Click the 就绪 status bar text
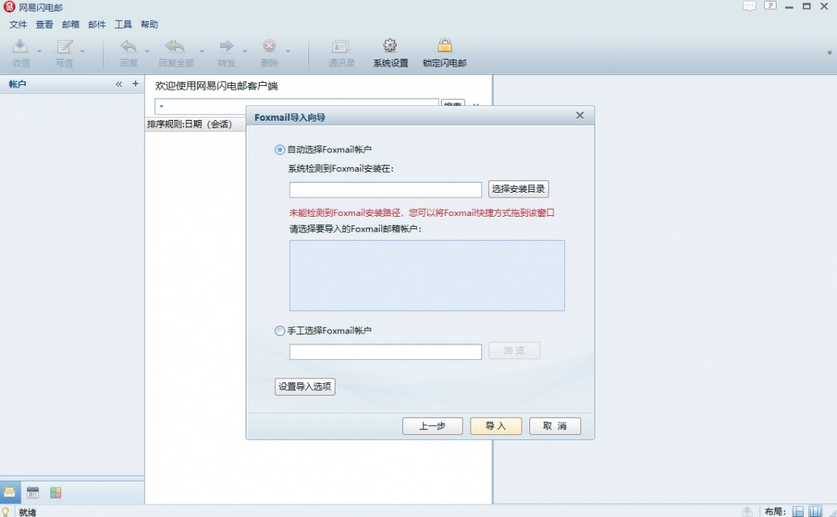Image resolution: width=837 pixels, height=517 pixels. tap(28, 512)
